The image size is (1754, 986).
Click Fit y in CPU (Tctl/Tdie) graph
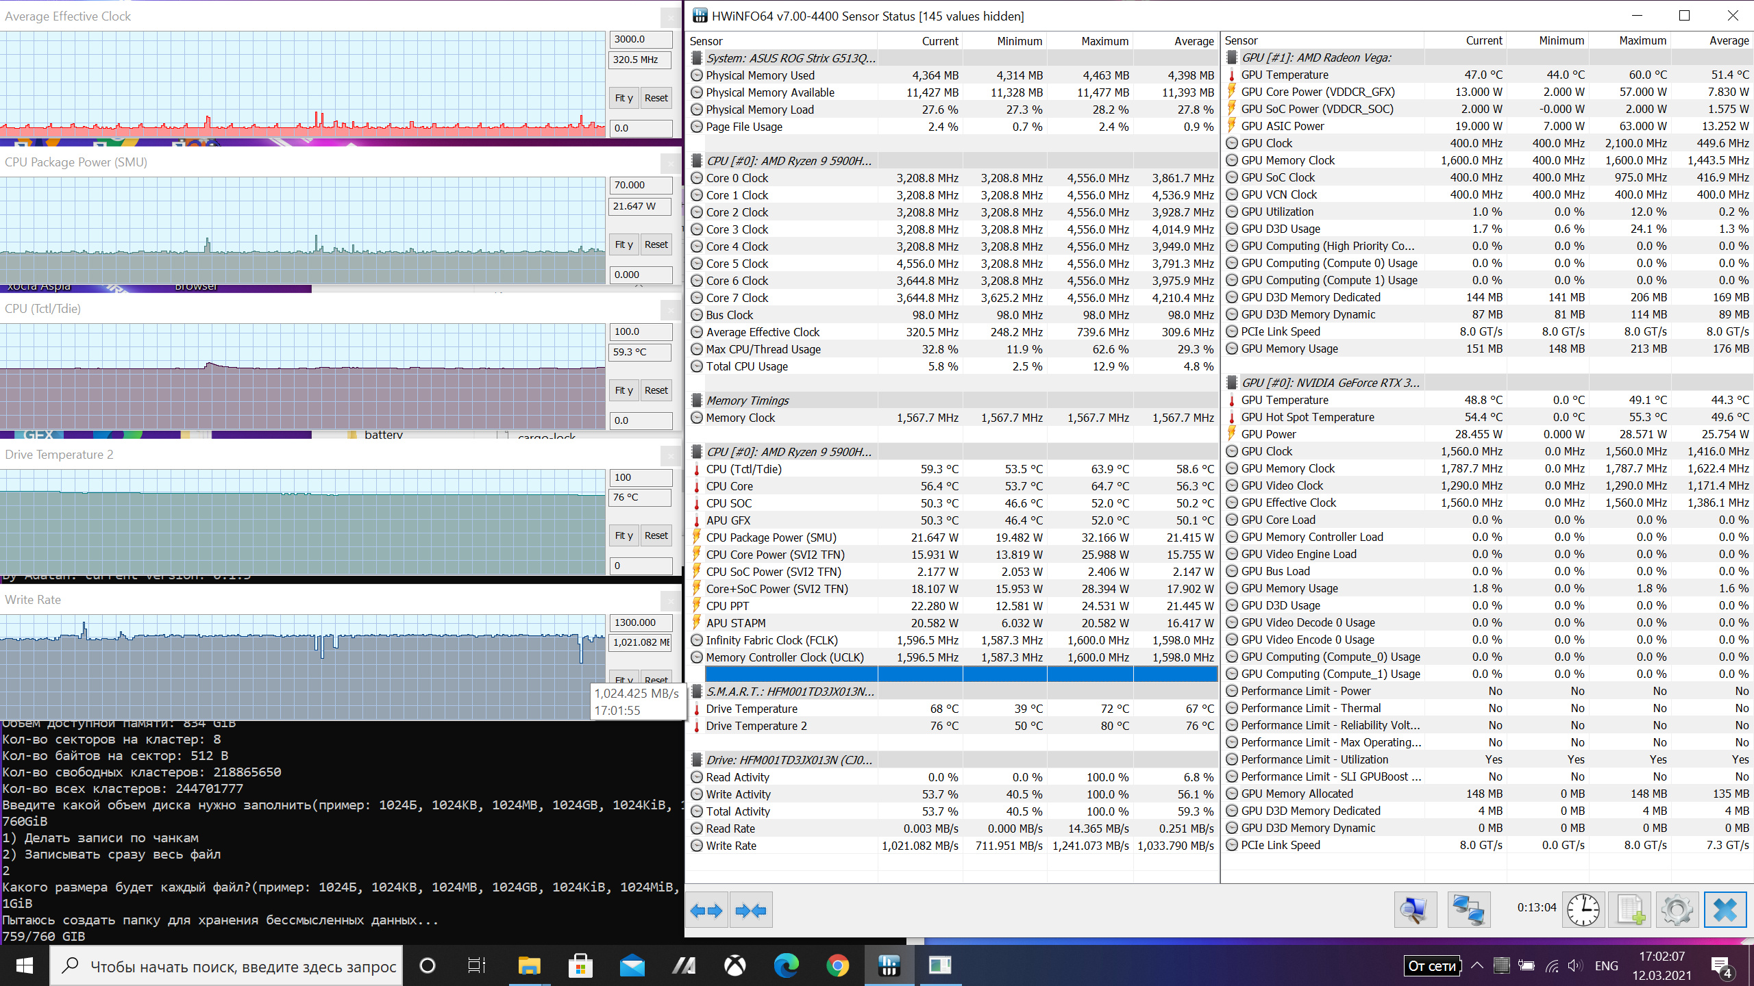pyautogui.click(x=623, y=390)
